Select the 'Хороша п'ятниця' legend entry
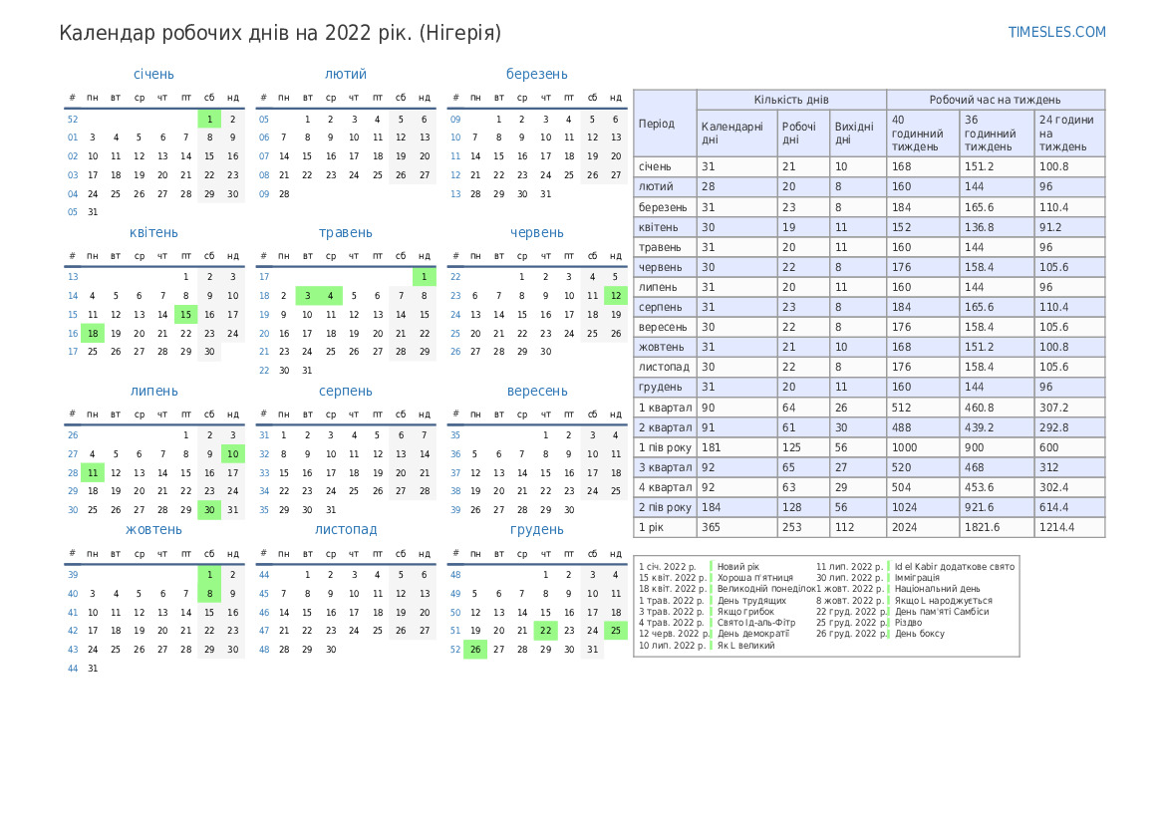The image size is (1165, 824). pos(754,578)
